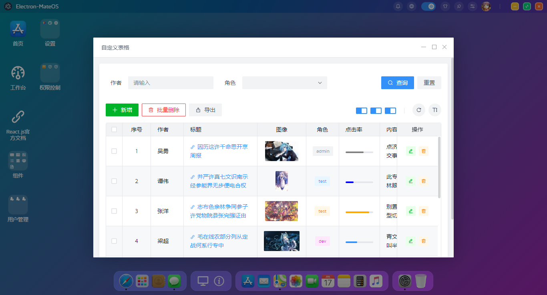
Task: Check the checkbox for row 3
Action: click(114, 211)
